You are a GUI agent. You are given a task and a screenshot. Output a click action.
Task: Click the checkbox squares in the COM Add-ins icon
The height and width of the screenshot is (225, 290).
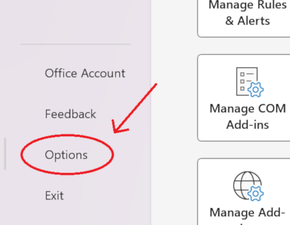pyautogui.click(x=242, y=81)
